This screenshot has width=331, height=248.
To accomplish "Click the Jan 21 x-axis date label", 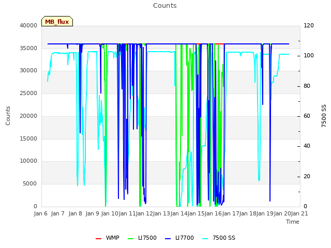I will (x=299, y=213).
